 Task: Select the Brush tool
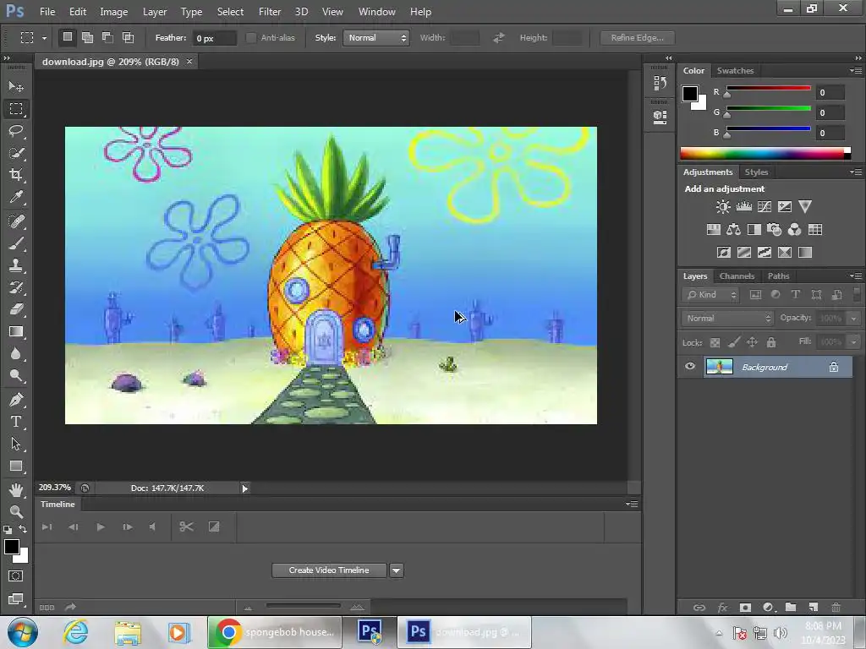[16, 243]
